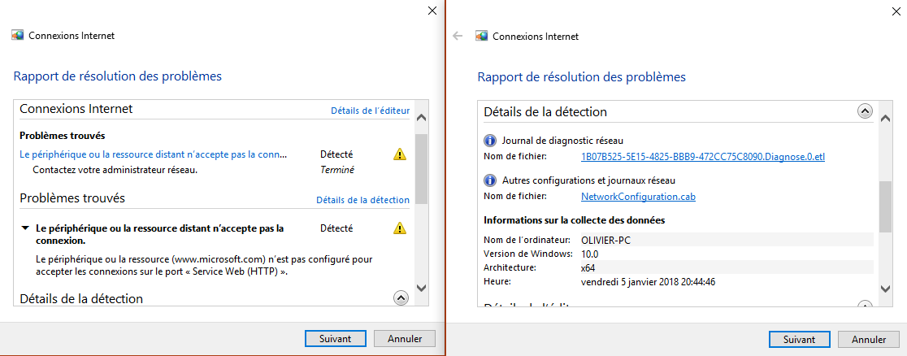Click Annuler in the right window

(869, 340)
